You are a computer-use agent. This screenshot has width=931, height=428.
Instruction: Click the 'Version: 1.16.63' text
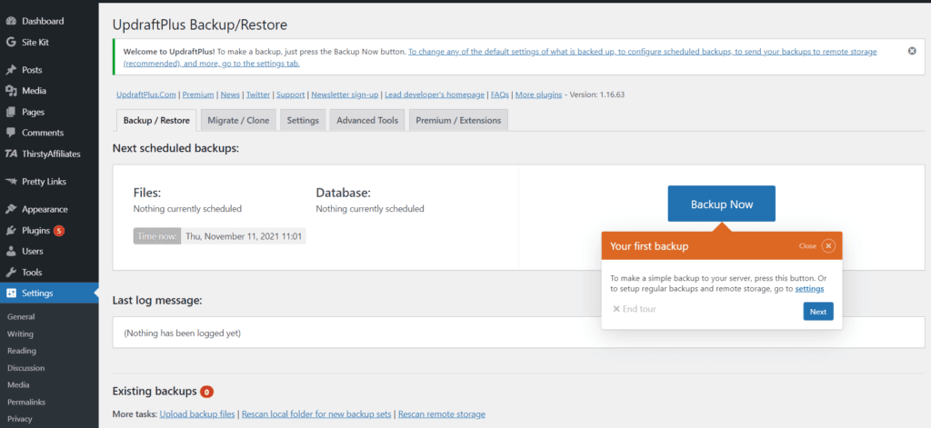pyautogui.click(x=596, y=95)
